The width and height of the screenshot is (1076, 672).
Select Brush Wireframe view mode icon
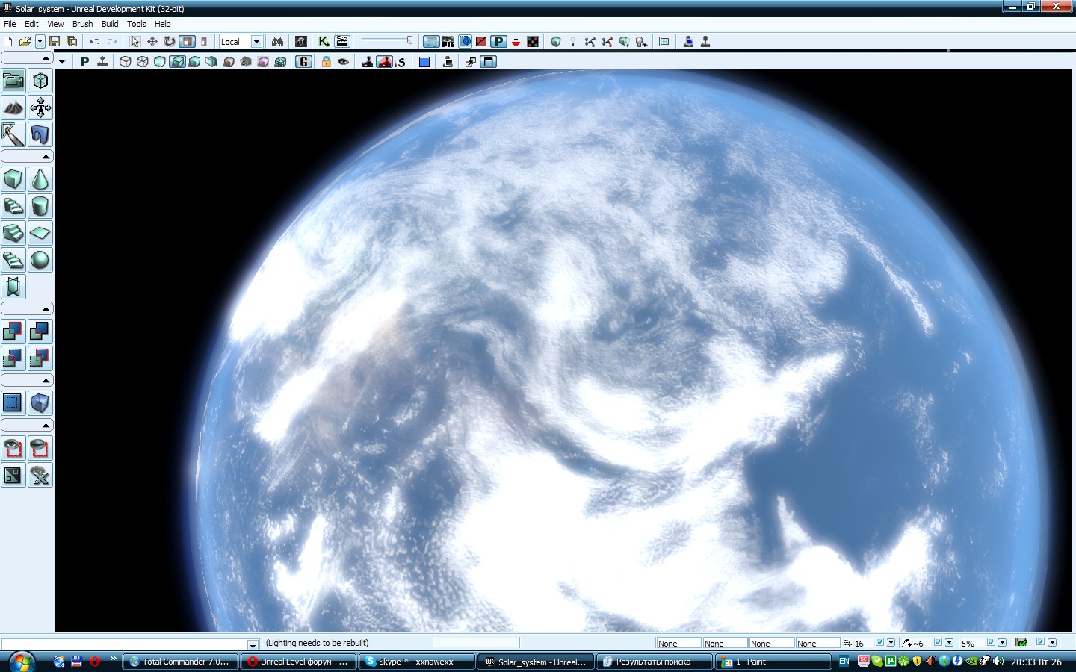126,62
